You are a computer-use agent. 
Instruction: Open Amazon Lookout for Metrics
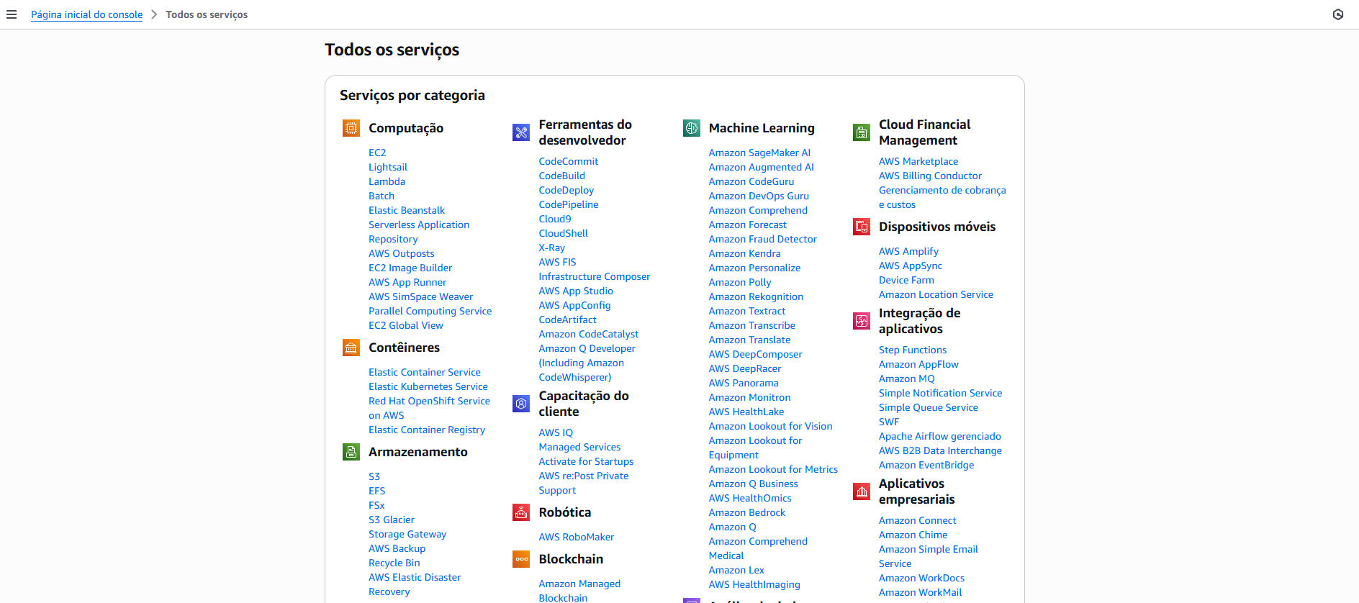pyautogui.click(x=773, y=469)
